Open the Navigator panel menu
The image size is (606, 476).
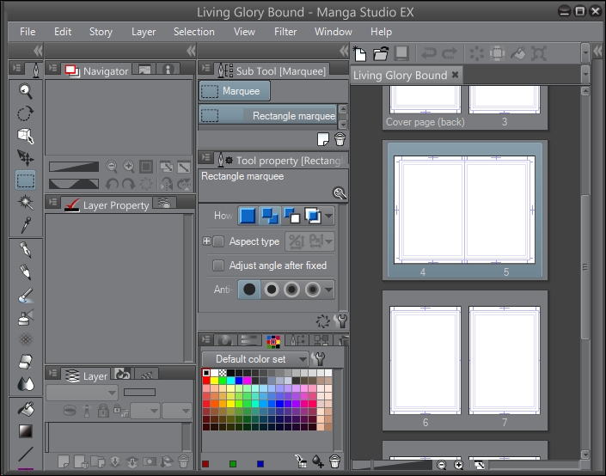point(53,69)
